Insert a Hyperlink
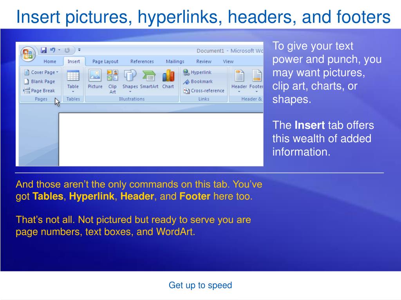Image resolution: width=401 pixels, height=300 pixels. coord(197,72)
